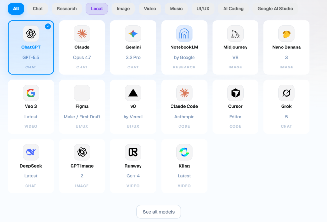Select the Local filter tab
Image resolution: width=327 pixels, height=222 pixels.
(x=97, y=9)
